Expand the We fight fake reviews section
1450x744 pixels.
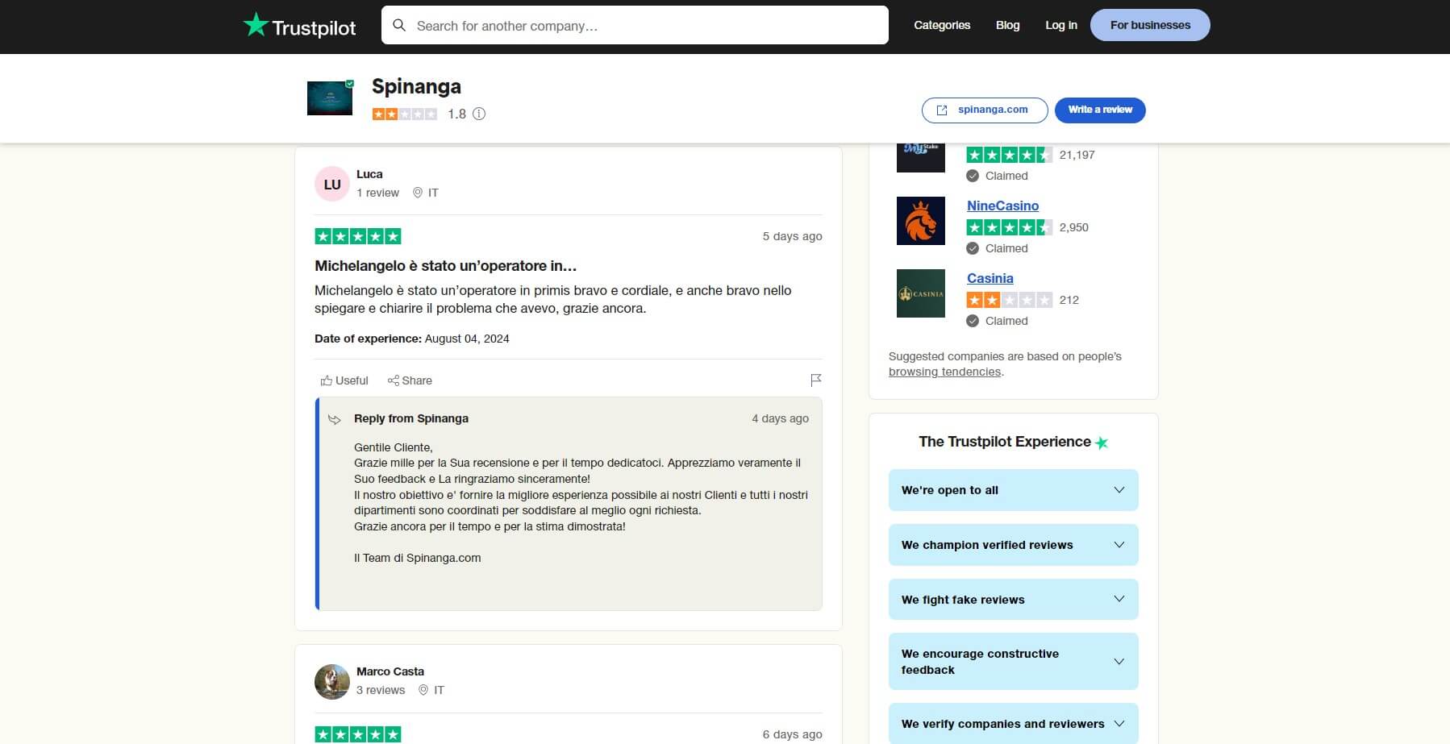pos(1013,599)
